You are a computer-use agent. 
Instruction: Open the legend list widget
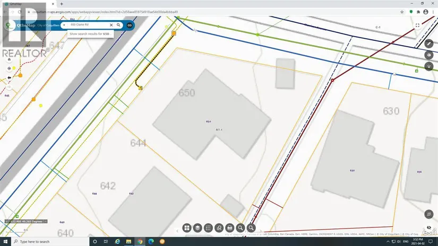[208, 228]
